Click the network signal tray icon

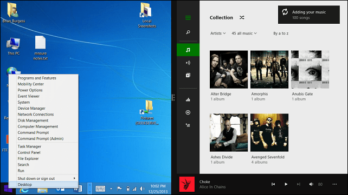pyautogui.click(x=134, y=189)
